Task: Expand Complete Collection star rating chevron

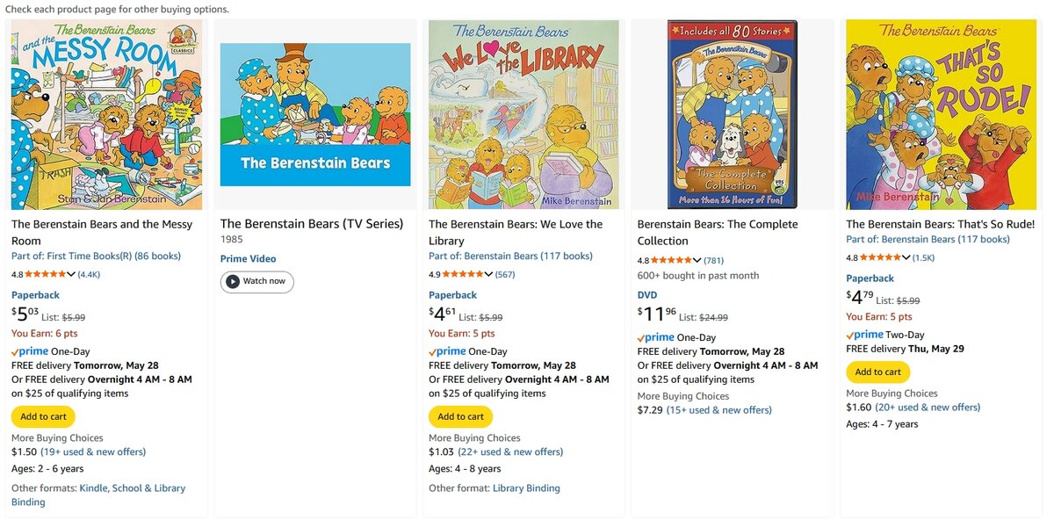Action: click(697, 260)
